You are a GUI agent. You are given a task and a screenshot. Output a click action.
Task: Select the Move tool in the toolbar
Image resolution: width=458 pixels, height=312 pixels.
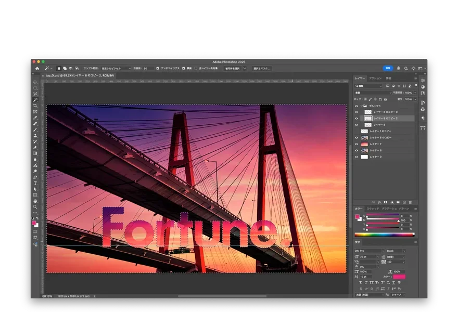[35, 82]
